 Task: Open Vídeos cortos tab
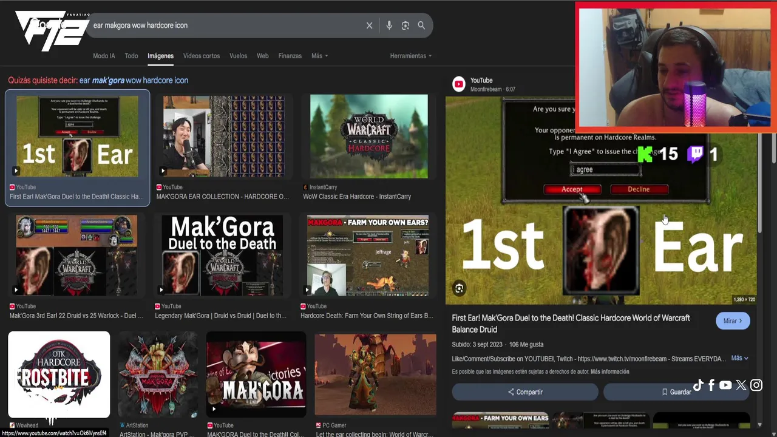pyautogui.click(x=202, y=56)
